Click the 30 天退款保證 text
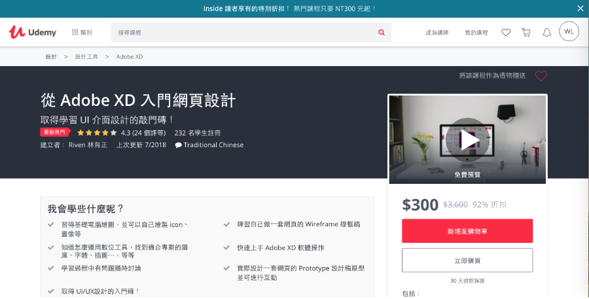Viewport: 589px width, 299px height. point(467,281)
